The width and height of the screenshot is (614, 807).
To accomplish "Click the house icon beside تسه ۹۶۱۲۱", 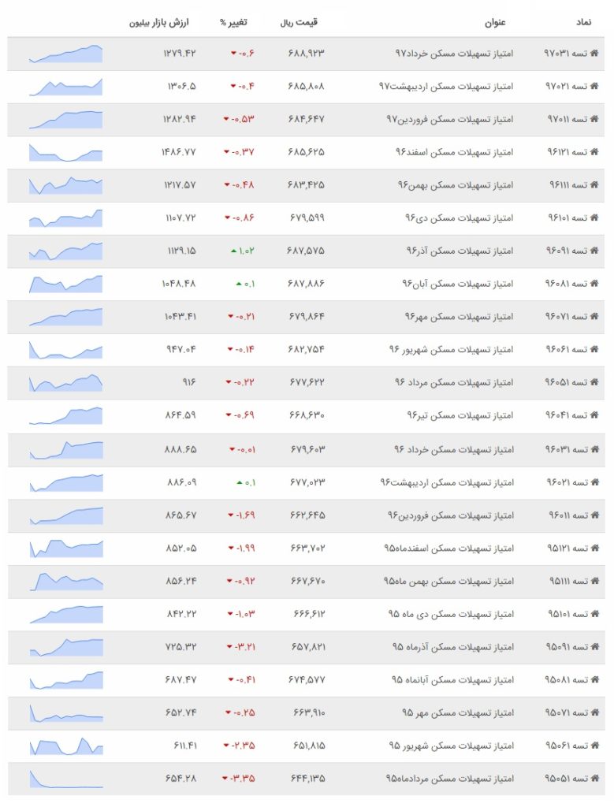I will point(594,152).
